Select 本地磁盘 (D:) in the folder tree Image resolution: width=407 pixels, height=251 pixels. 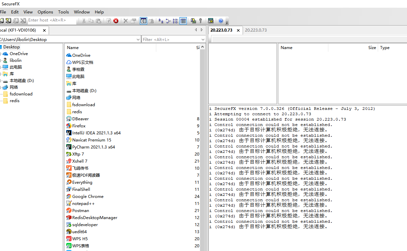pos(22,81)
